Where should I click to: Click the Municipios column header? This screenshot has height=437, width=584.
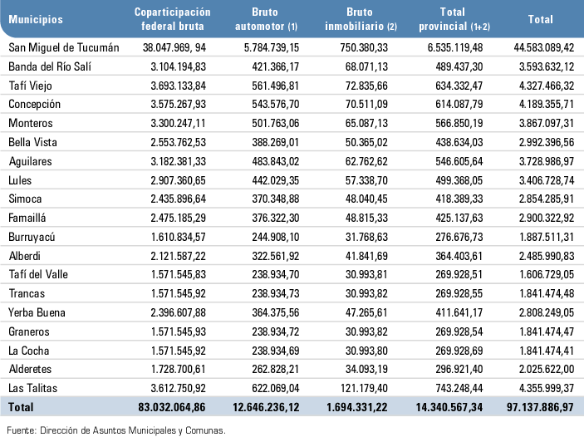[34, 18]
